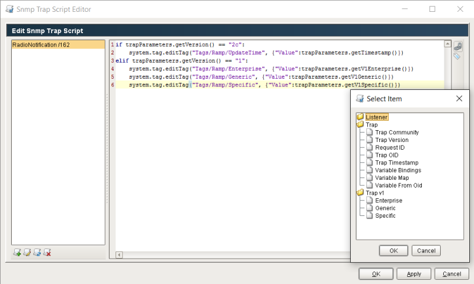Click the Apply button
Screen dimensions: 474x284
(414, 274)
